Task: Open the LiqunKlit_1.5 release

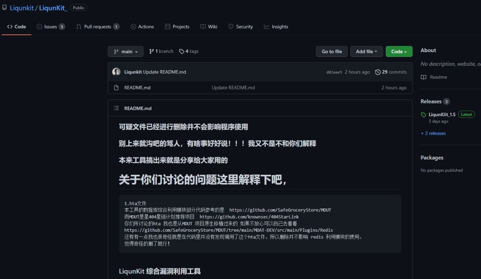Action: pos(442,114)
